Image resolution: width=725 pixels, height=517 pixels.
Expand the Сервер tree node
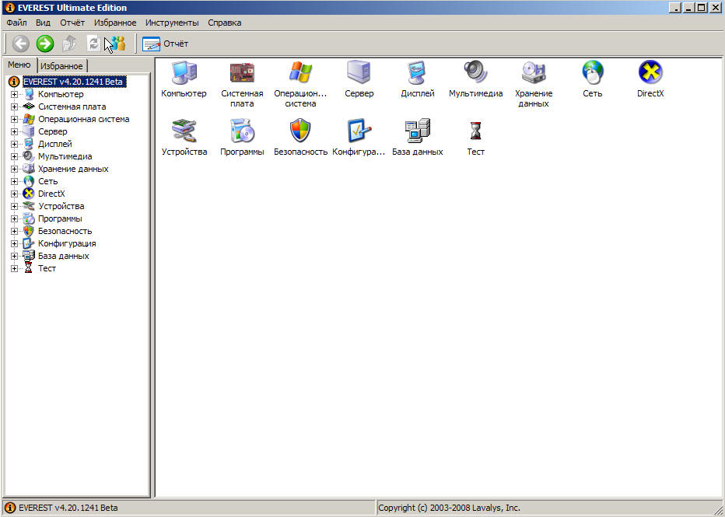(14, 131)
